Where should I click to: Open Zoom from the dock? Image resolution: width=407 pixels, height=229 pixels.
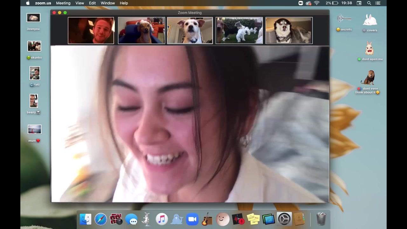(x=192, y=219)
